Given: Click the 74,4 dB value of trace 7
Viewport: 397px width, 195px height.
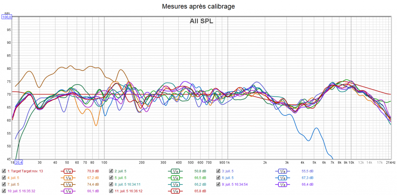Looking at the screenshot, I should pyautogui.click(x=93, y=185).
